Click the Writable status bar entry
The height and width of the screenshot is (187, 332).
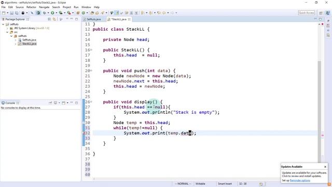tap(200, 184)
